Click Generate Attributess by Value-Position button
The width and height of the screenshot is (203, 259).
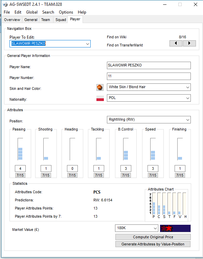[x=153, y=244]
